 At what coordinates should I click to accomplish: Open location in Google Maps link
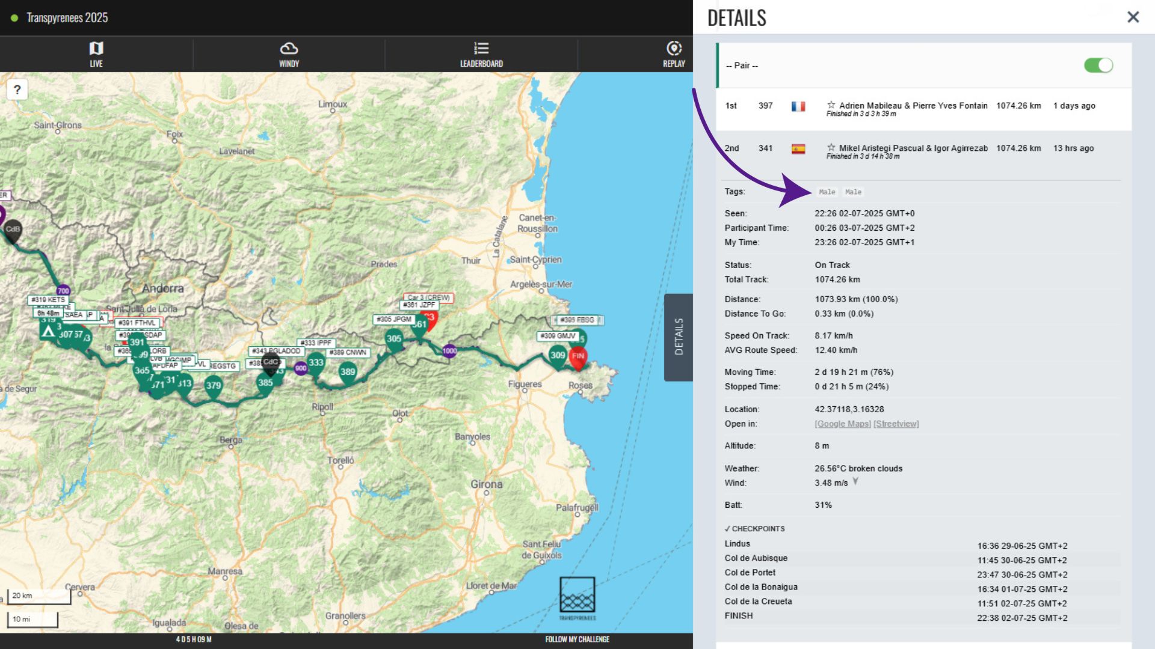843,424
